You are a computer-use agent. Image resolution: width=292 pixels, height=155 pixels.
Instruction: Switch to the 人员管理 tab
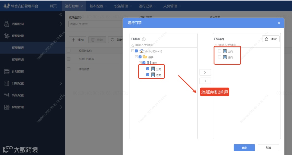point(170,6)
